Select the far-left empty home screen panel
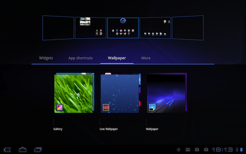 [x=58, y=28]
